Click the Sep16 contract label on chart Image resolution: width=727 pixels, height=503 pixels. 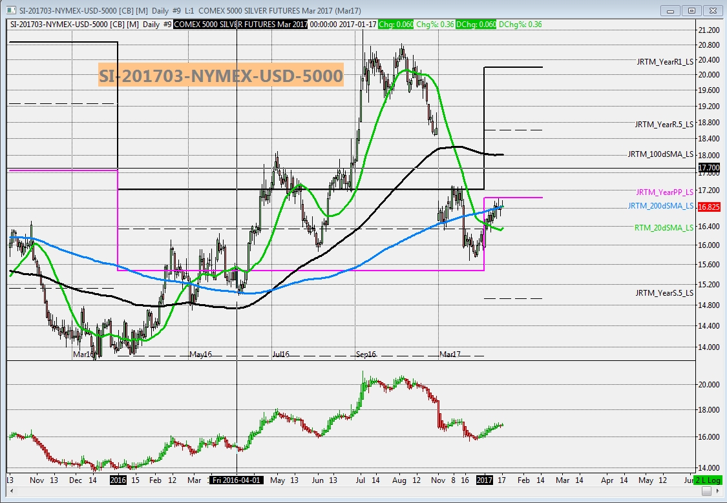[x=366, y=354]
